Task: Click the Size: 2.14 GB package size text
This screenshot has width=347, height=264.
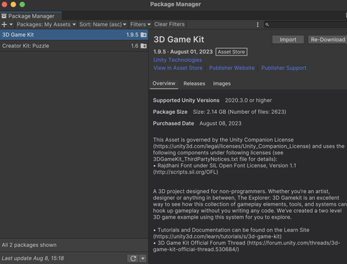Action: (239, 112)
